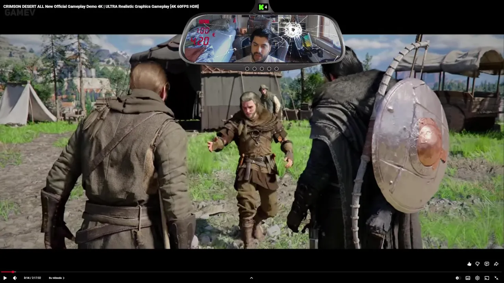Expand the 'Bu videoda' chapters
Screen dimensions: 504x283
(x=57, y=278)
